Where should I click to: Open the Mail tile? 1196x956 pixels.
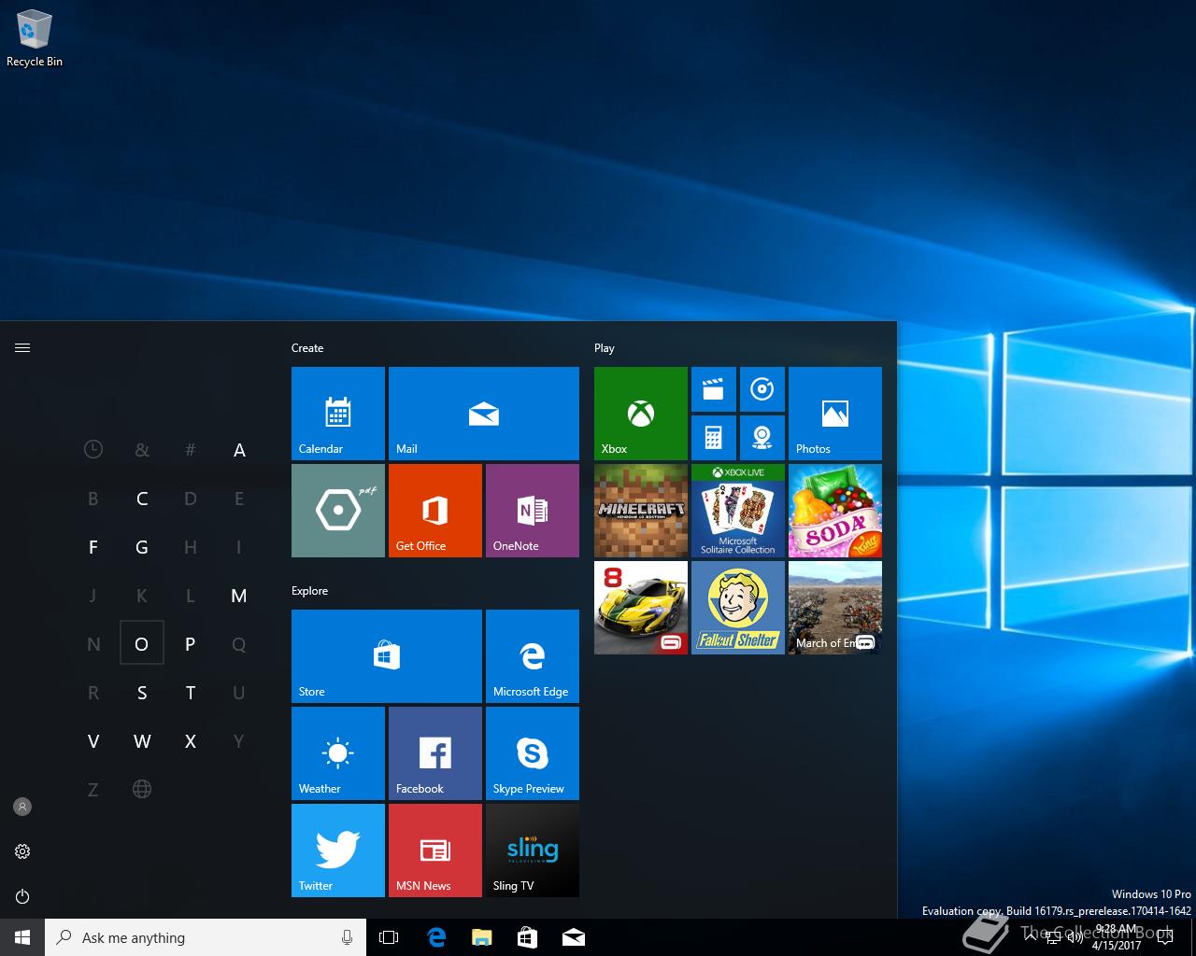tap(484, 414)
